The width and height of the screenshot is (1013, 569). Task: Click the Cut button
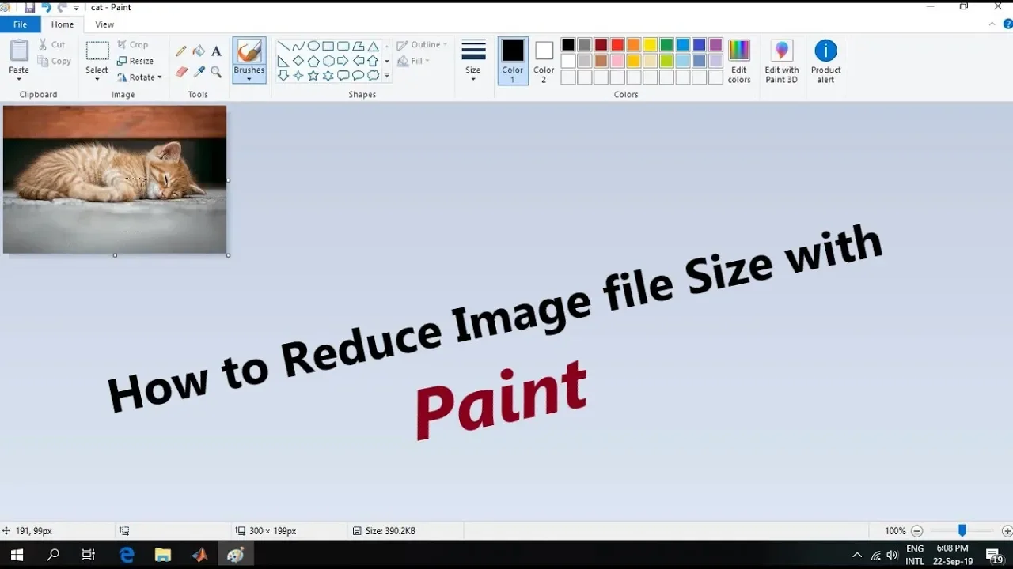pyautogui.click(x=52, y=45)
